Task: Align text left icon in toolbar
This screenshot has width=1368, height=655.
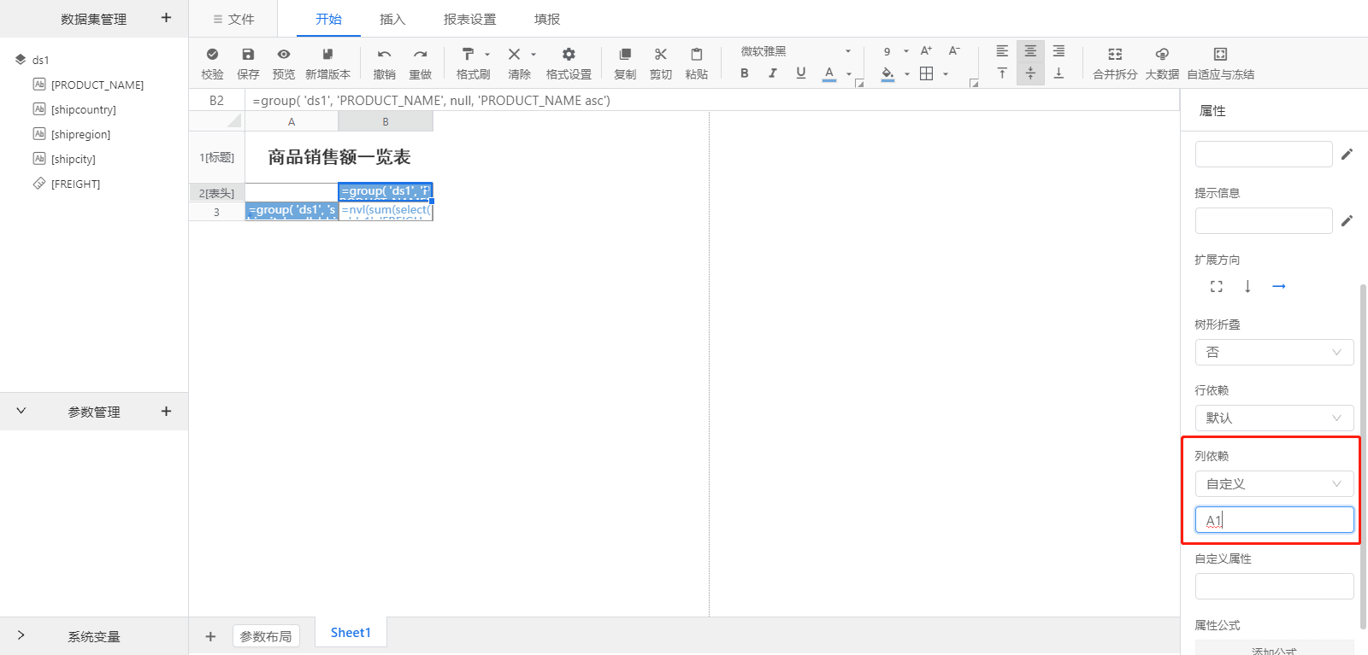Action: coord(1002,51)
